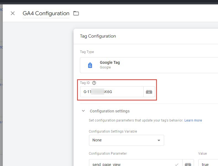Click the folder icon beside the tag name

(x=76, y=13)
